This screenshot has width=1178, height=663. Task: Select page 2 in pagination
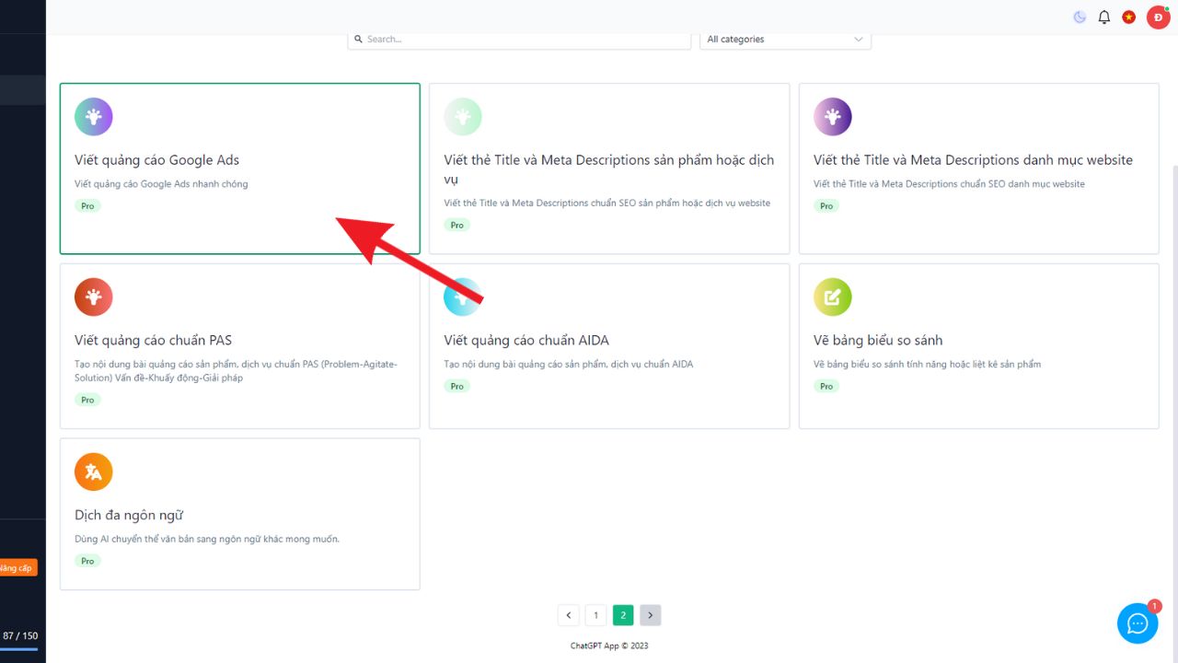623,615
